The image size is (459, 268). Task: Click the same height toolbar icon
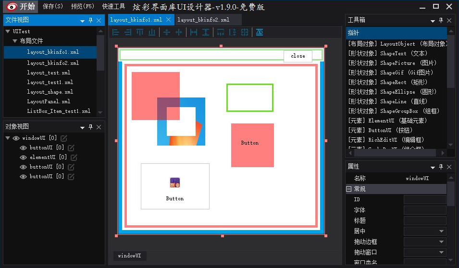click(x=206, y=32)
